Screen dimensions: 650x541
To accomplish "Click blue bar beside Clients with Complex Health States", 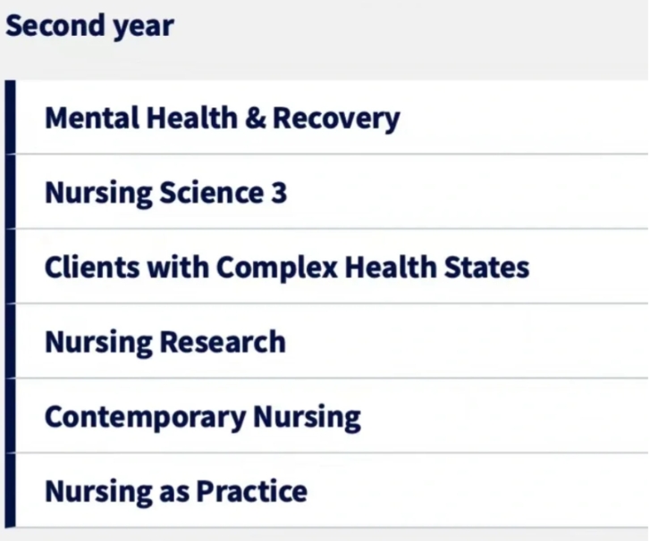I will pos(11,266).
